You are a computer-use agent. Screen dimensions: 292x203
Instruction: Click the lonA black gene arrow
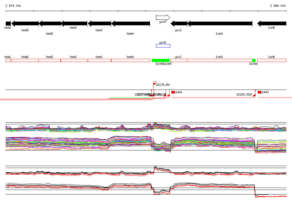[x=220, y=24]
